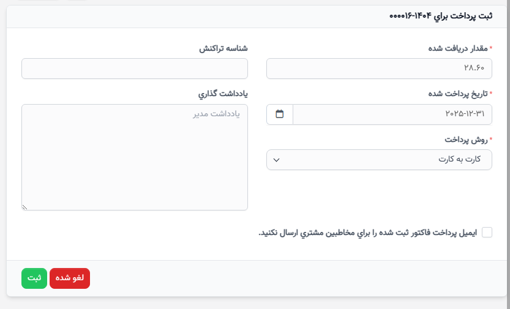Screen dimensions: 510x309
Task: Click the 'یادداشت گذاری' label
Action: (x=223, y=94)
